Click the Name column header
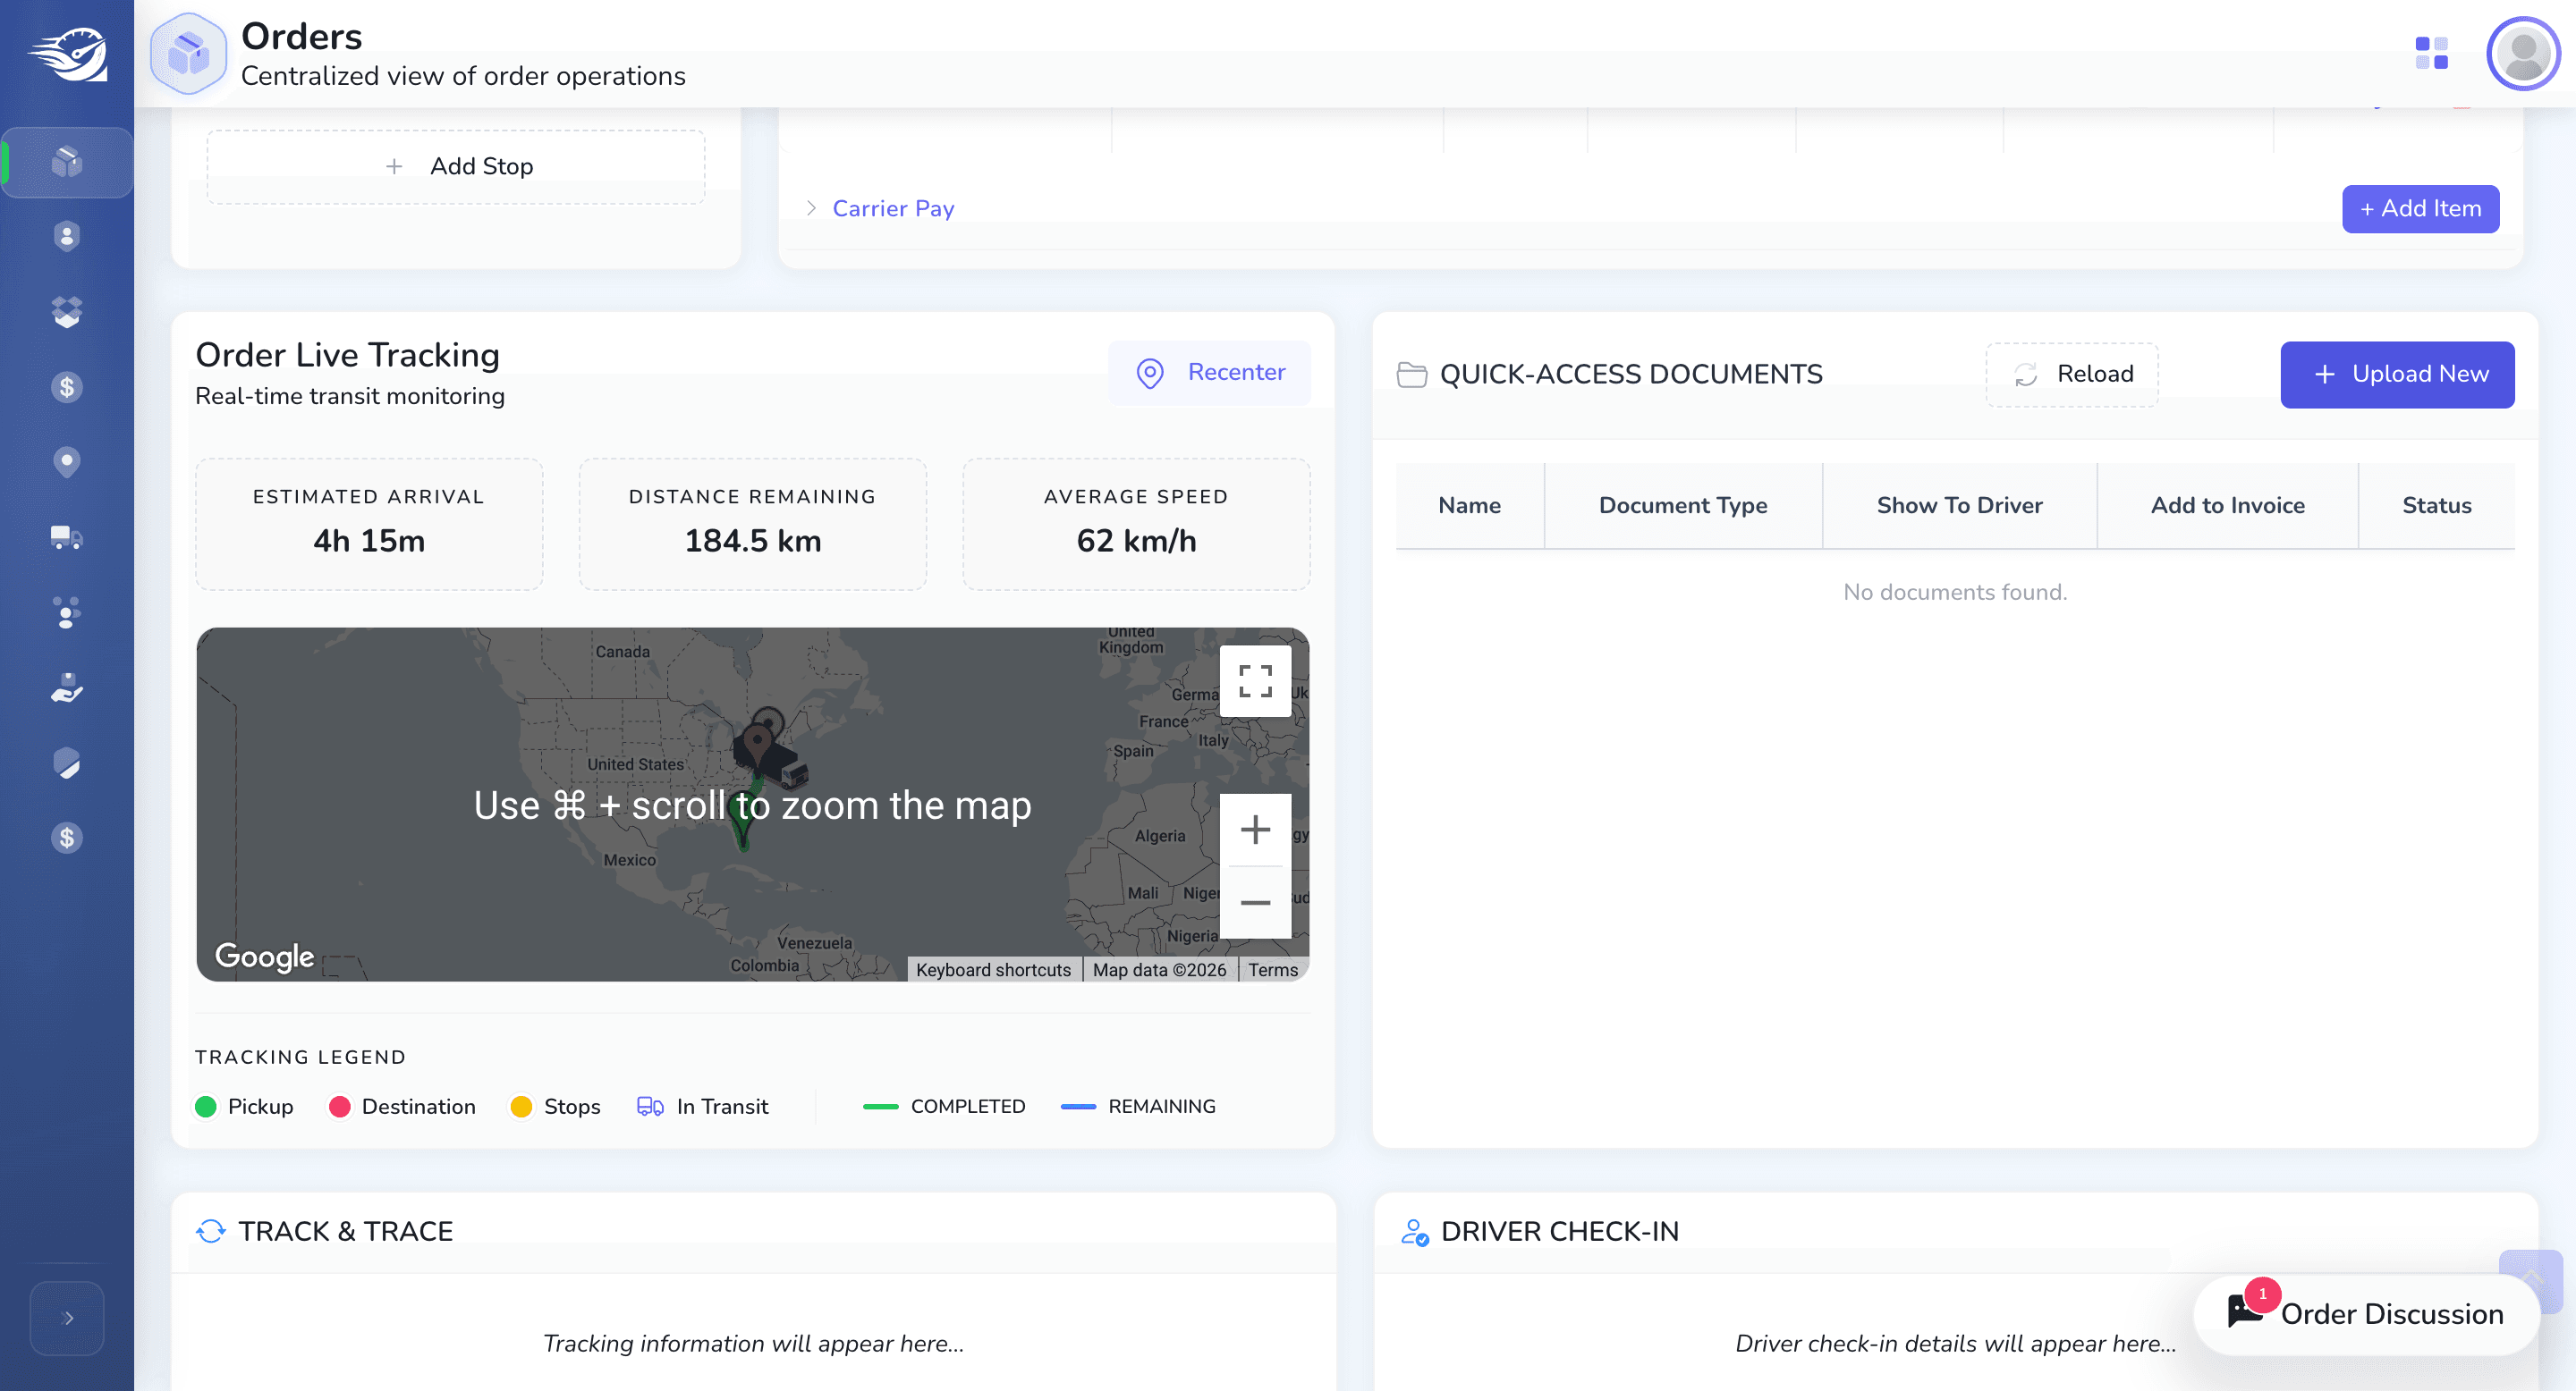 pos(1469,506)
